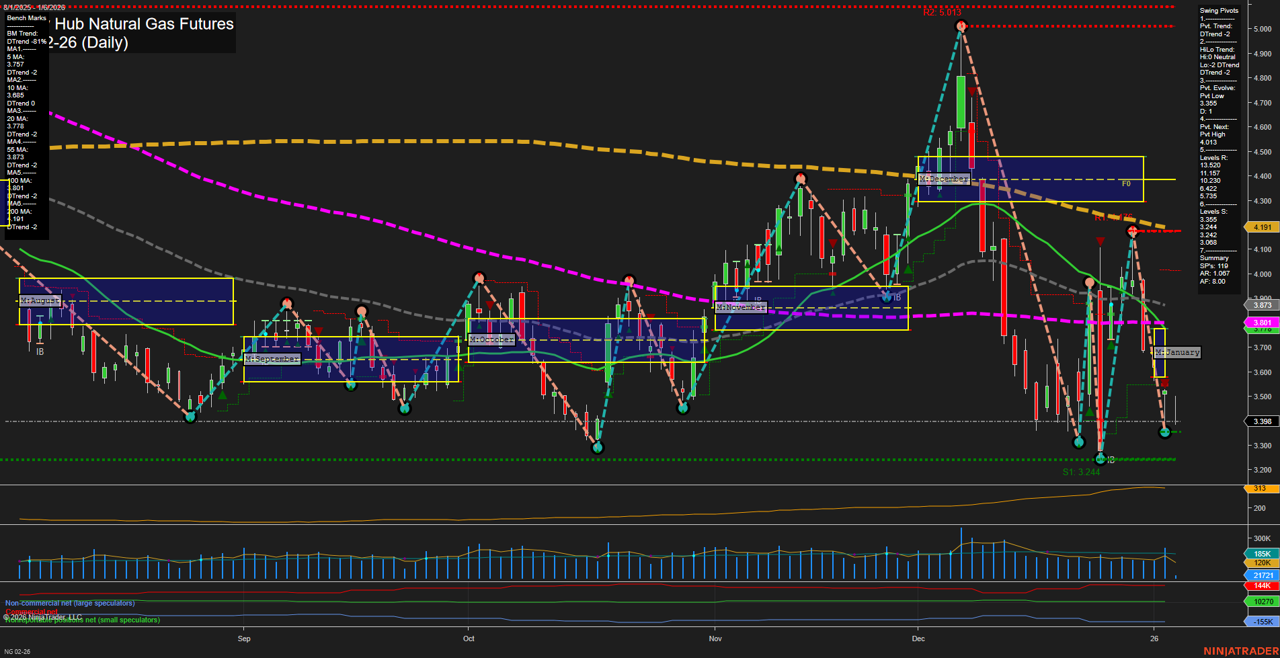Screen dimensions: 1280x658
Task: Toggle the Swing Pivots panel on the right
Action: pos(1218,10)
